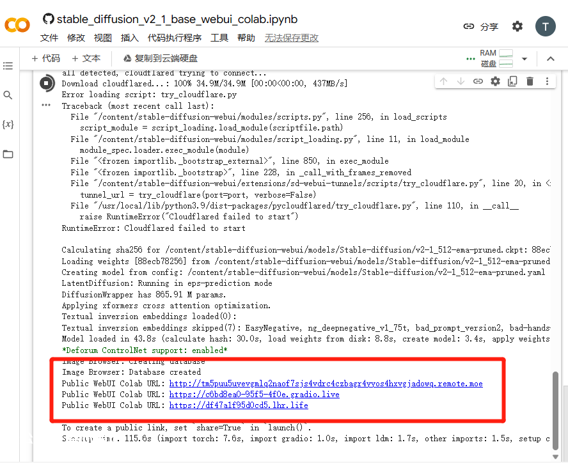Viewport: 568px width, 463px height.
Task: Click the Colab logo icon
Action: coord(17,25)
